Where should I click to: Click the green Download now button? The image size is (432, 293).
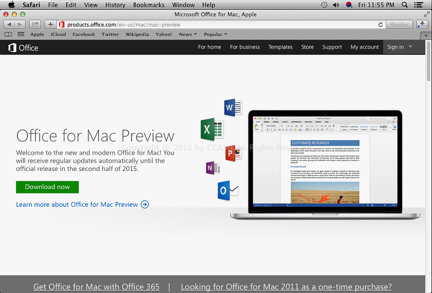click(x=47, y=187)
